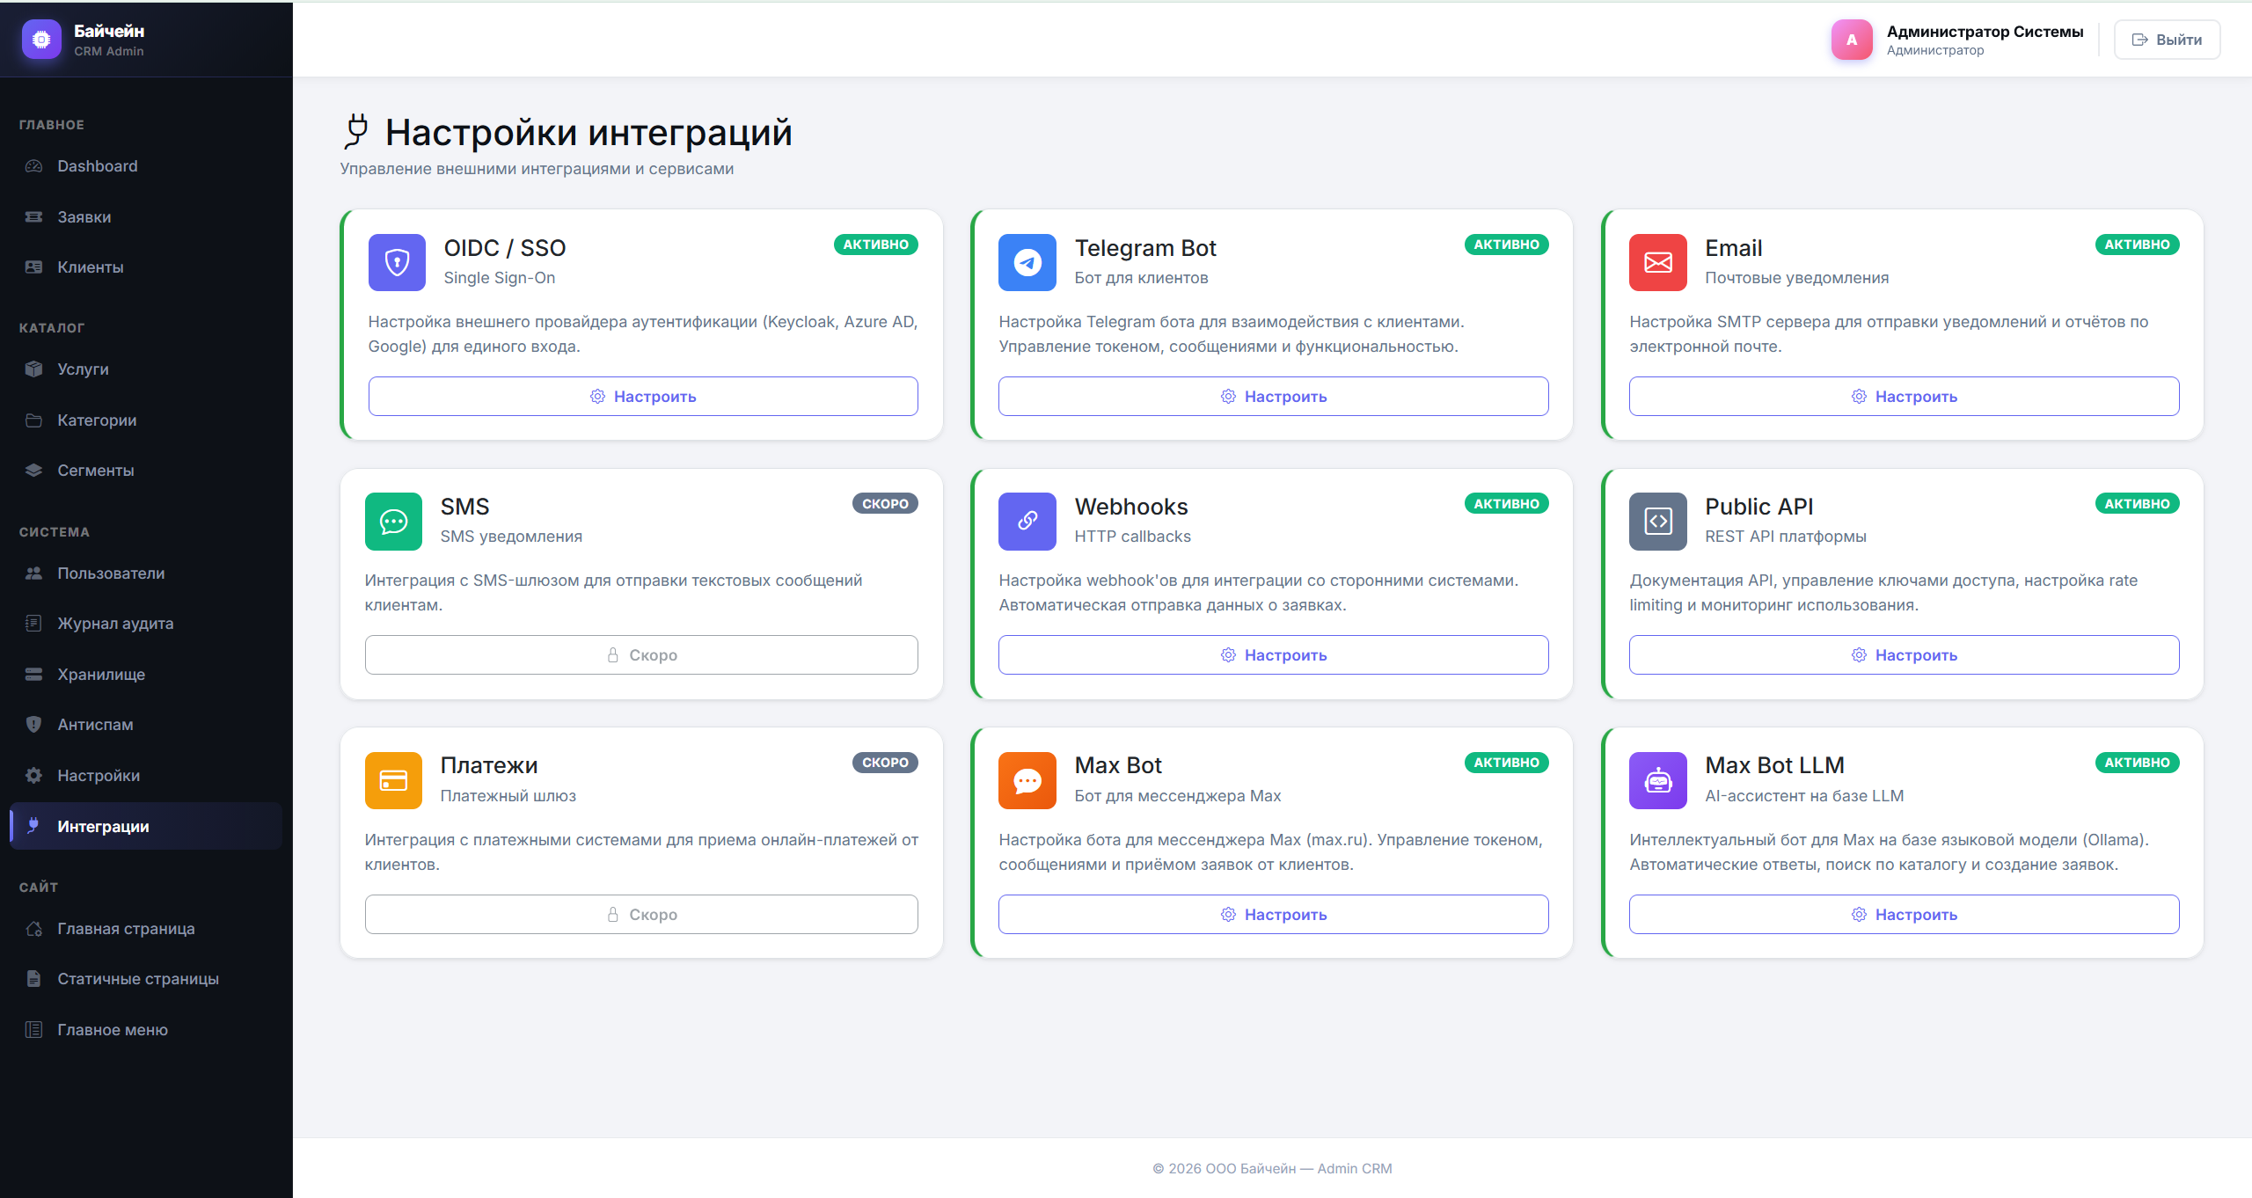
Task: Click the Выйти logout button
Action: [x=2167, y=40]
